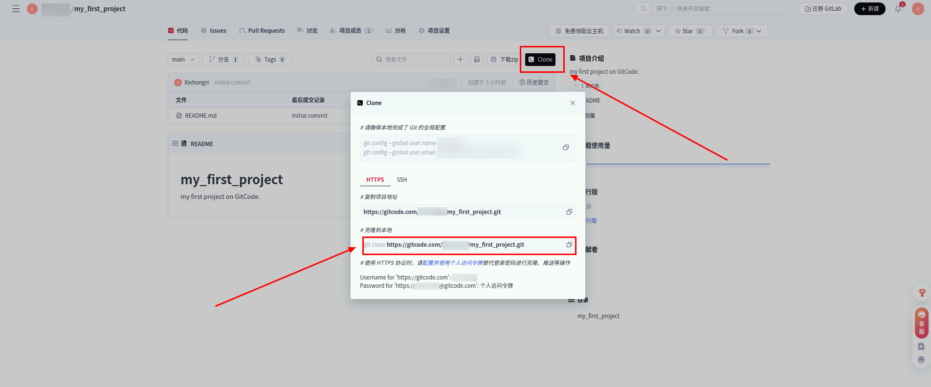Select the HTTPS tab in Clone dialog
This screenshot has width=931, height=387.
click(x=375, y=180)
